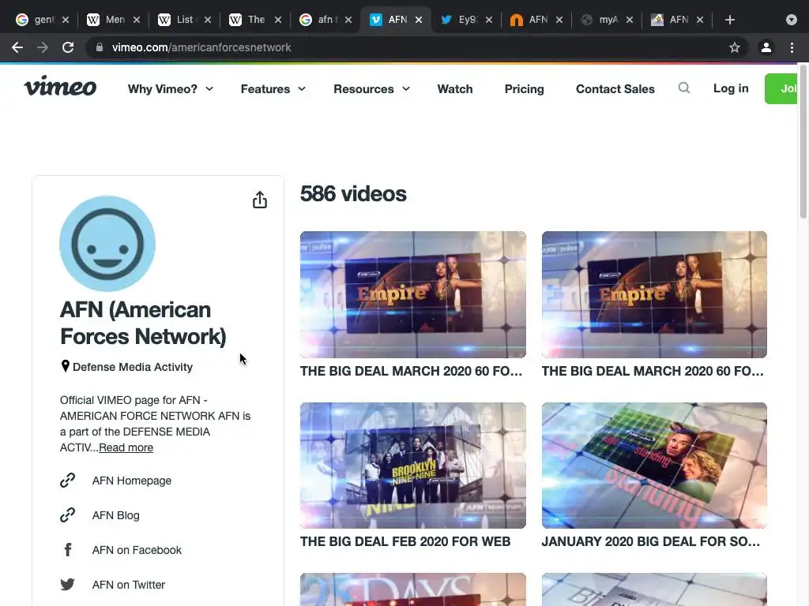Viewport: 809px width, 606px height.
Task: Switch to the 'myA' tab
Action: (607, 20)
